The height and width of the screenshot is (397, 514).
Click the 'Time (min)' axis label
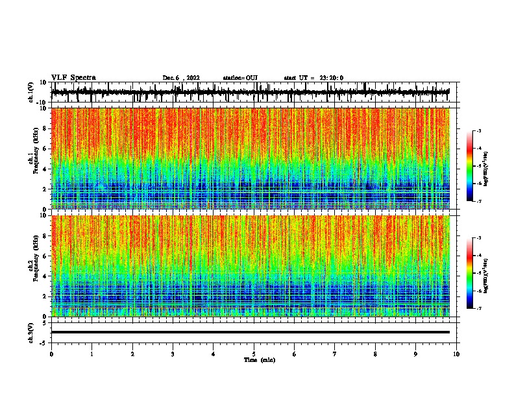pos(260,360)
